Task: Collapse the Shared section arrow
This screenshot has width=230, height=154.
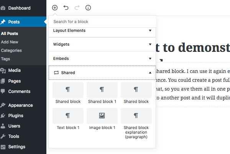Action: (150, 73)
